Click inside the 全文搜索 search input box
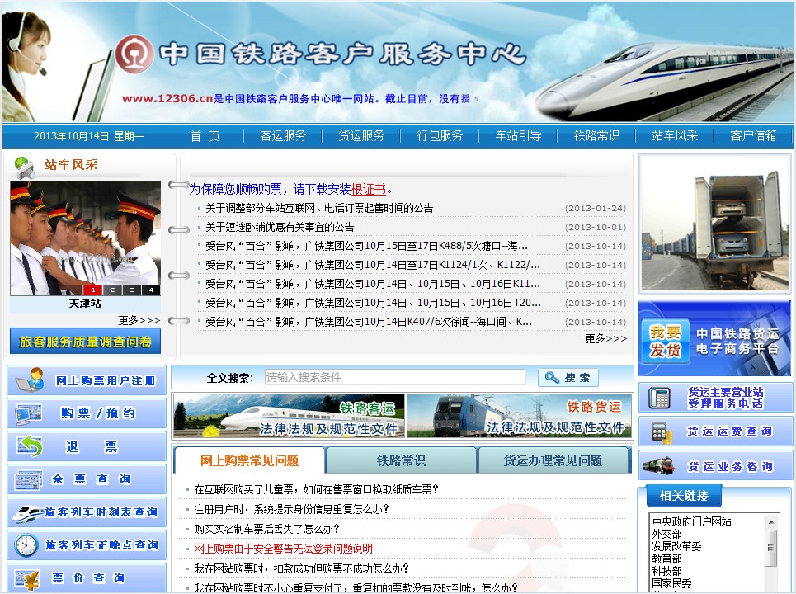The height and width of the screenshot is (594, 796). (x=396, y=377)
